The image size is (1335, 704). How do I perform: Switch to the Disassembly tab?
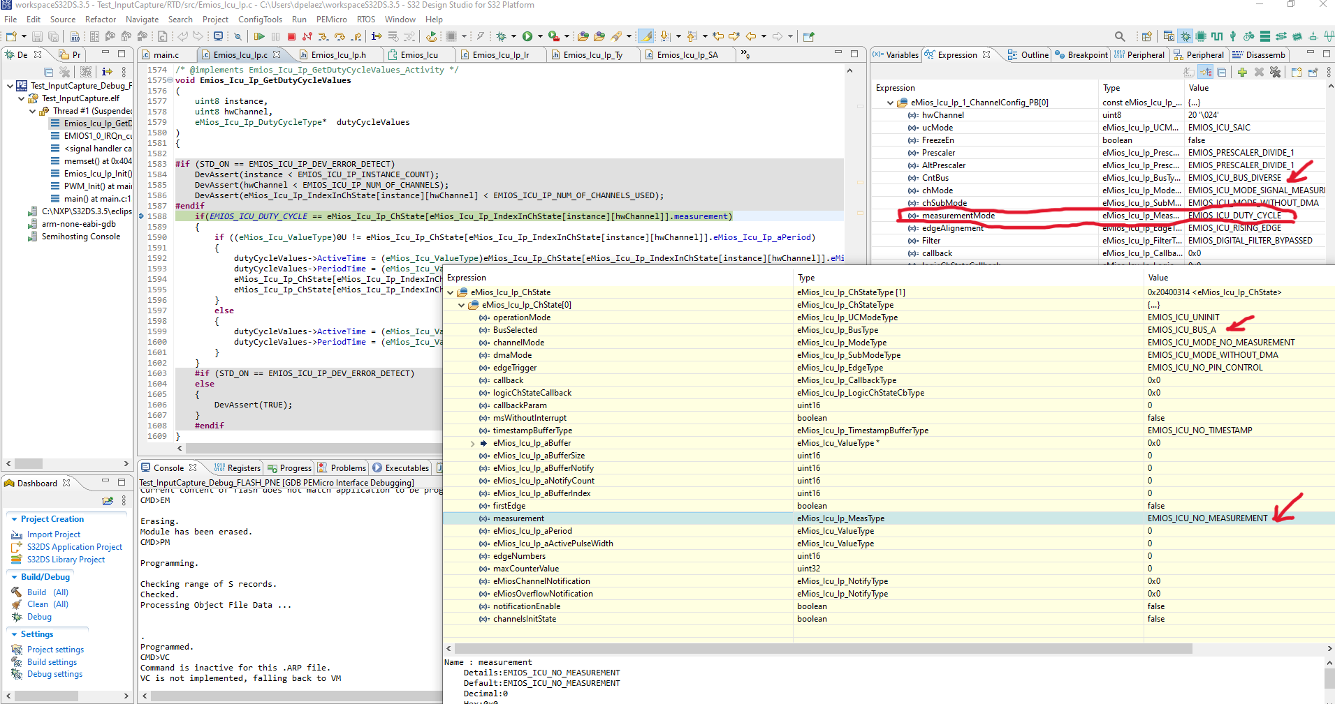point(1259,55)
